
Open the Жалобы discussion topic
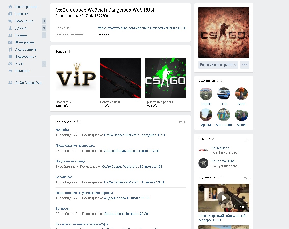pyautogui.click(x=62, y=130)
